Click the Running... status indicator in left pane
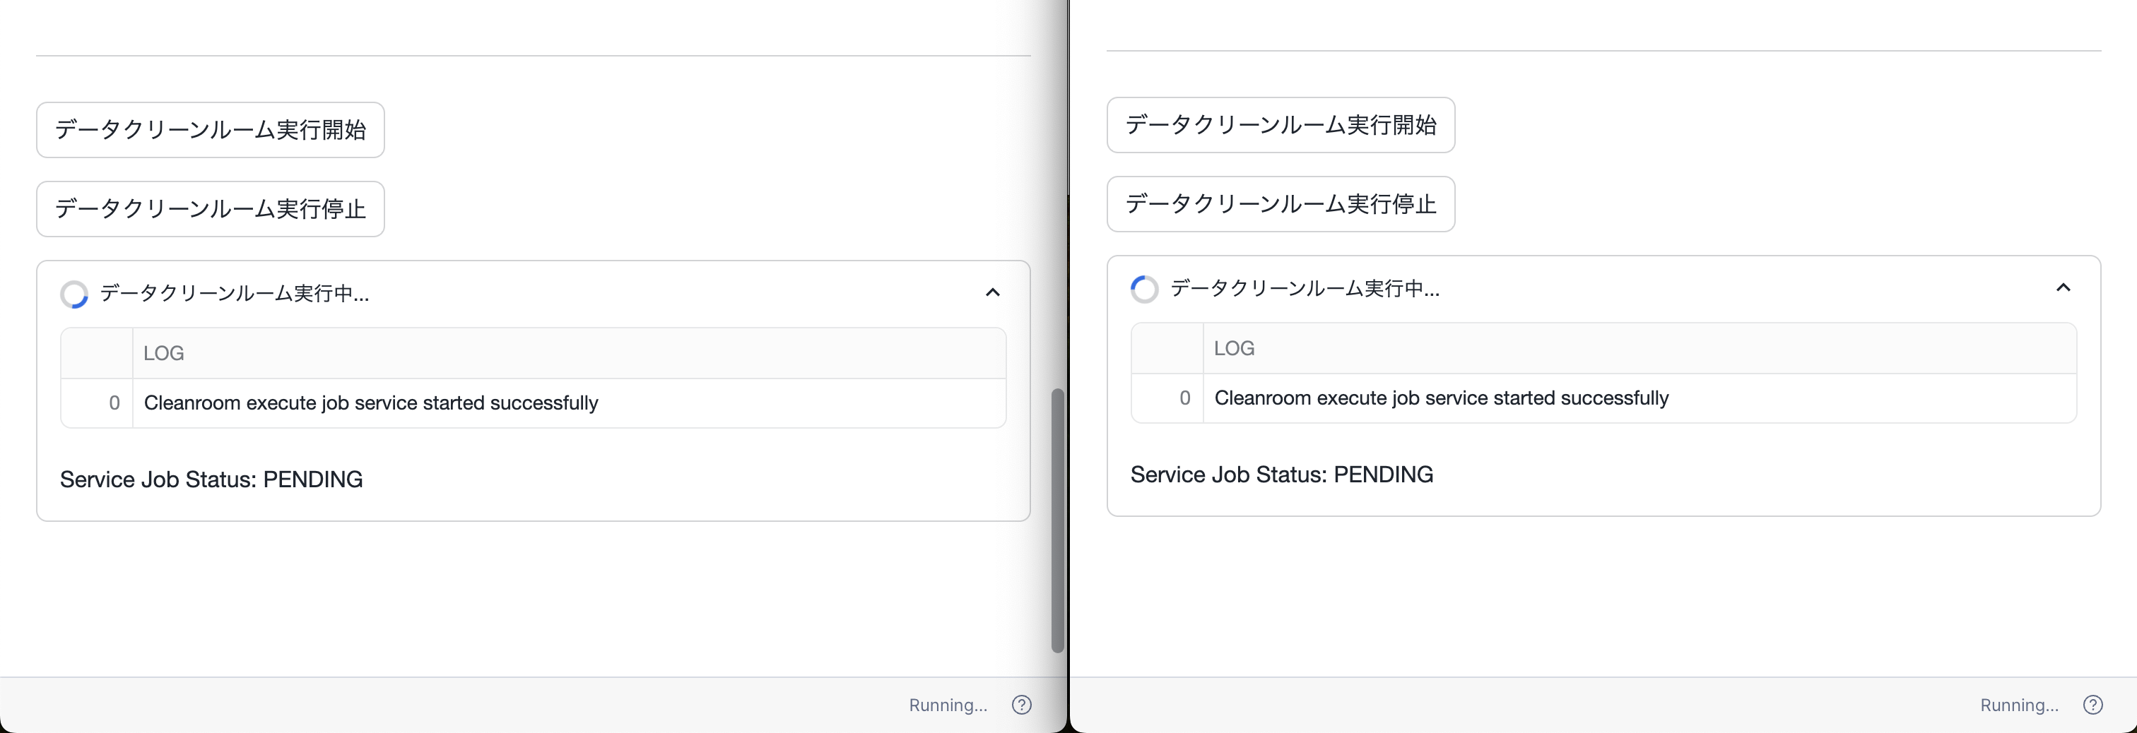Screen dimensions: 2137x733 click(948, 705)
